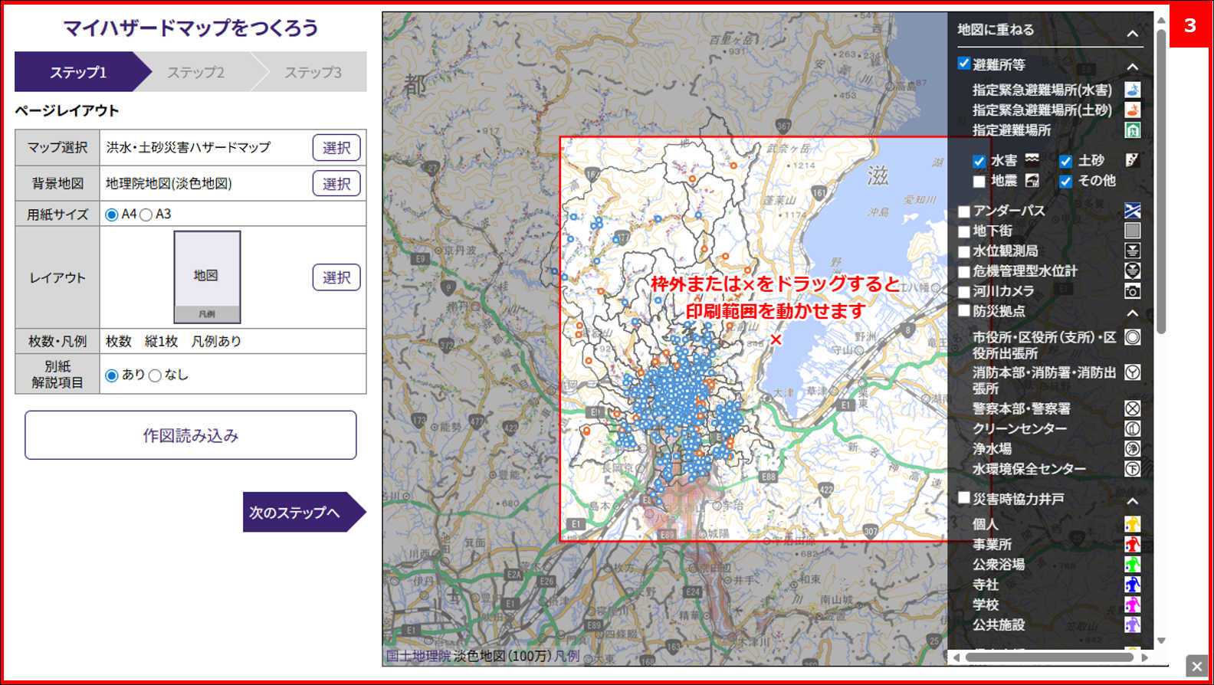1214x685 pixels.
Task: Close the dialog with the bottom-right X
Action: (x=1196, y=666)
